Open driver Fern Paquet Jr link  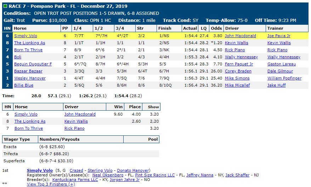(239, 64)
